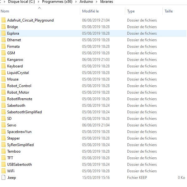Sort files by Taille column
This screenshot has height=187, width=187.
click(x=175, y=11)
